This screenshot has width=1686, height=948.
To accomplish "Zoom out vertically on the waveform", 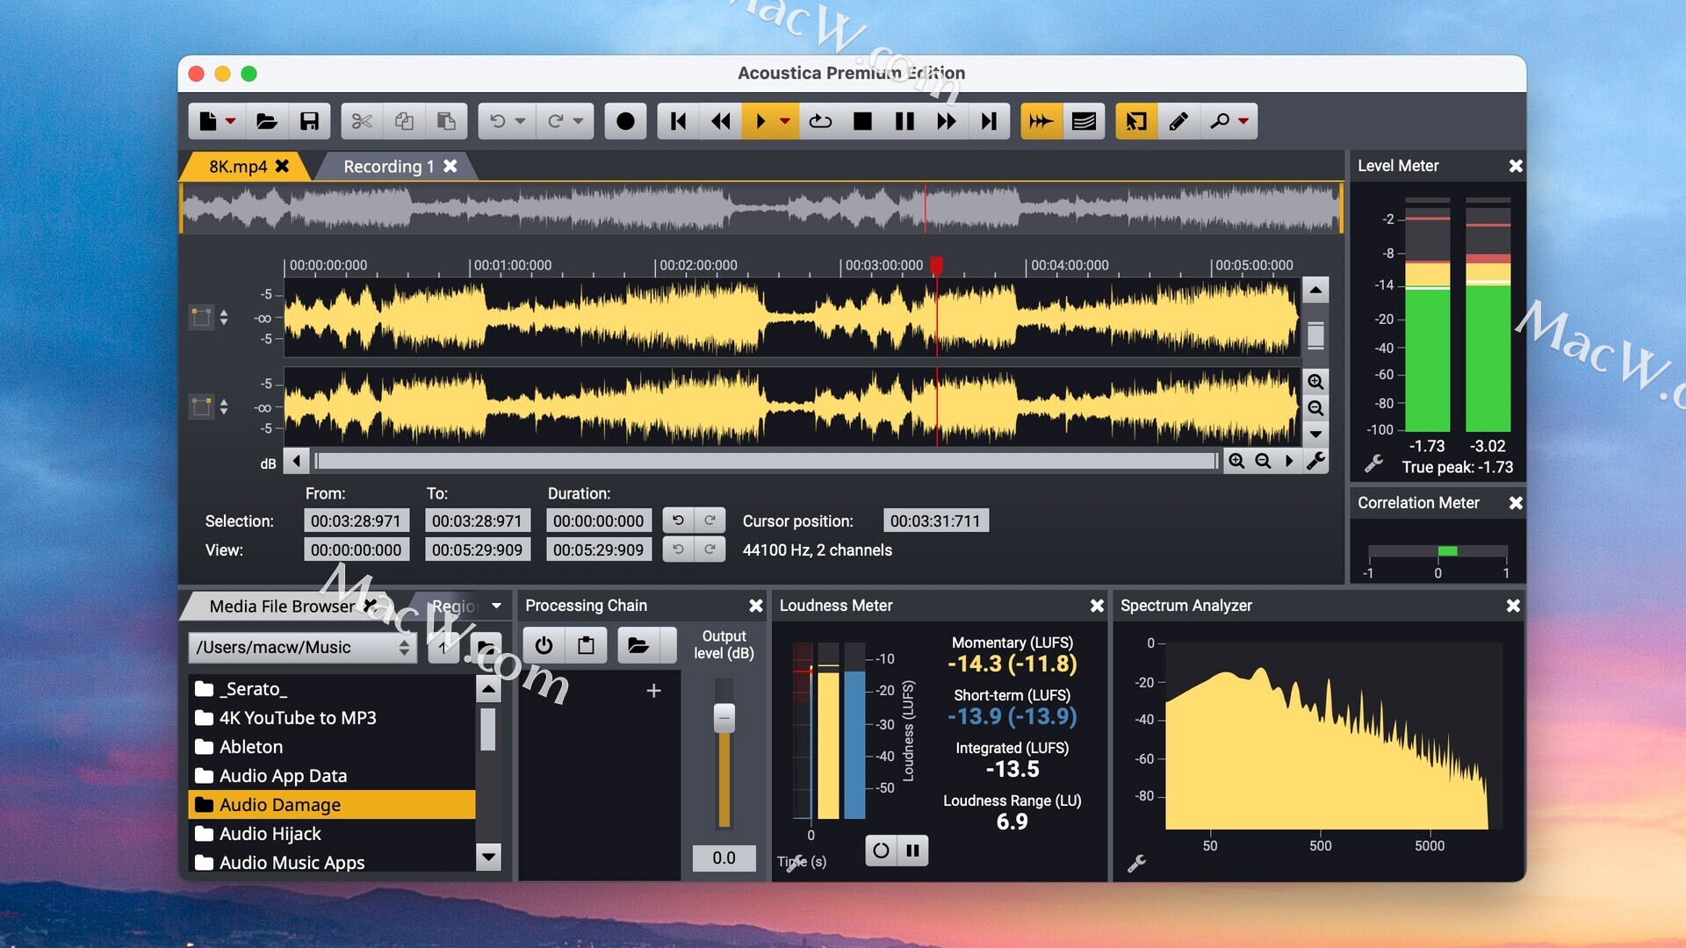I will (1315, 408).
